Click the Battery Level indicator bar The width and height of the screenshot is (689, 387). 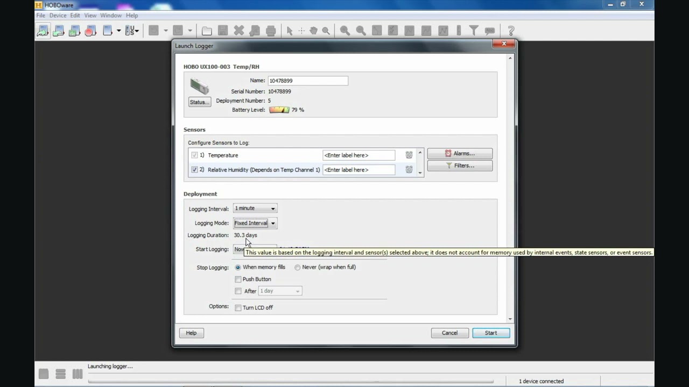[x=279, y=110]
